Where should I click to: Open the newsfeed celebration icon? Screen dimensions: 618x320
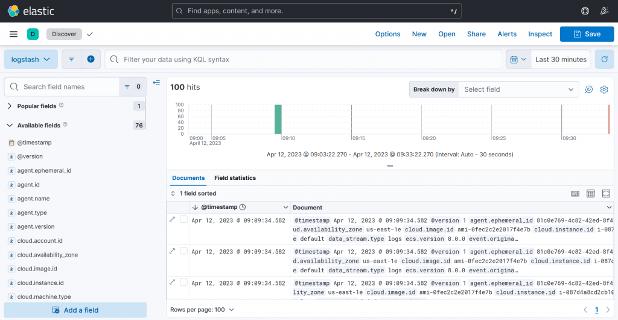coord(604,11)
